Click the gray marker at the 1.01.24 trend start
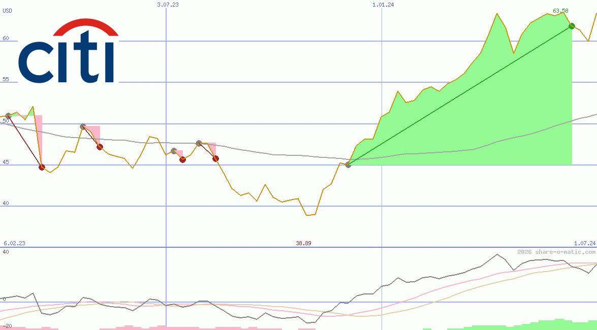Screen dimensions: 597x330 (x=348, y=163)
